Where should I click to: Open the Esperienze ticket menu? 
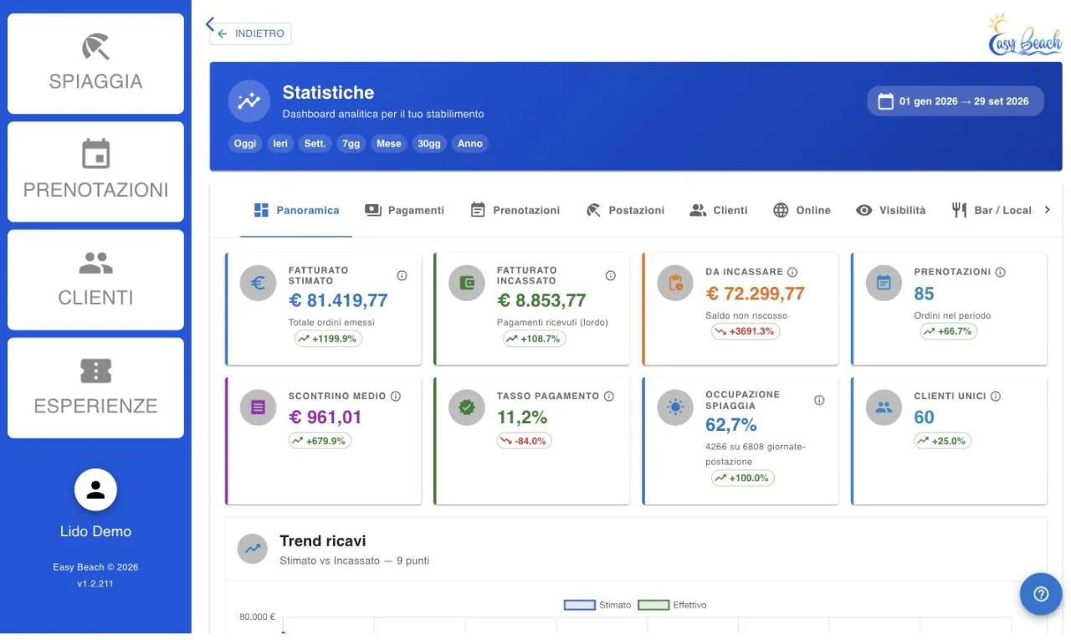[95, 387]
